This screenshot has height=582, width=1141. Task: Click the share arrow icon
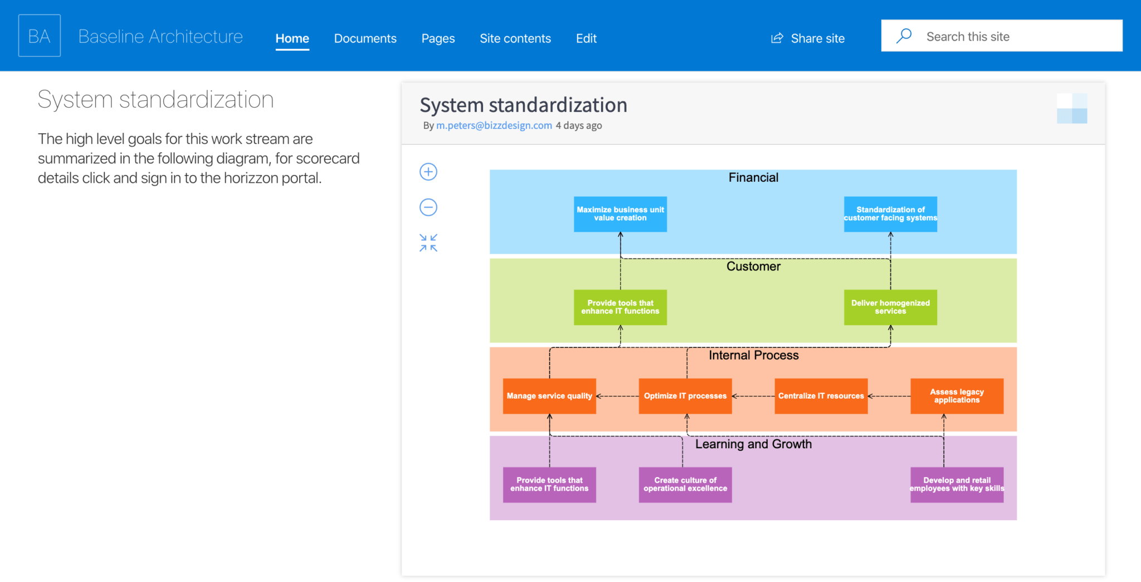(777, 38)
